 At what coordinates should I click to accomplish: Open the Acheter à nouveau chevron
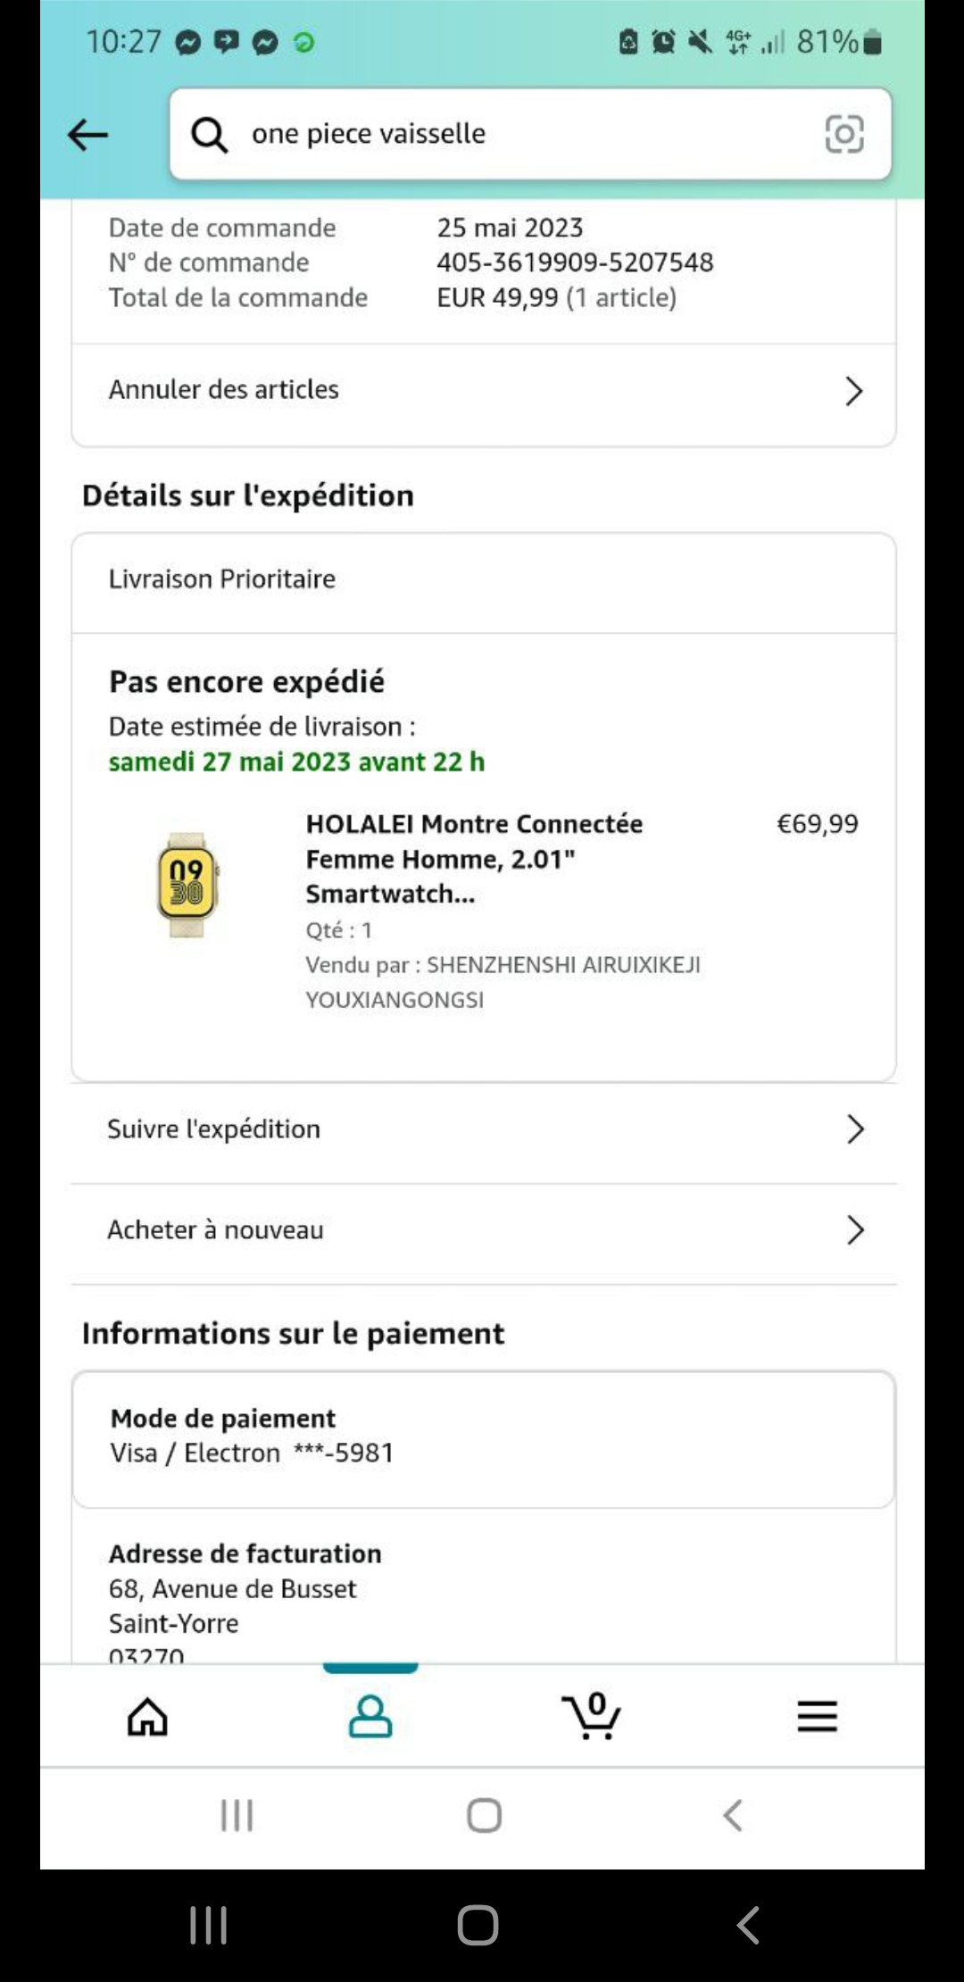[x=854, y=1230]
